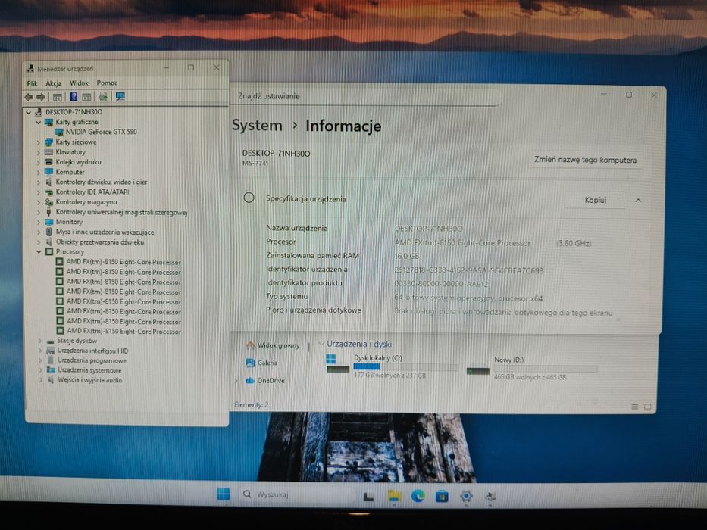
Task: Select Obiekty przetwarzania dźwięku tree item
Action: tap(100, 242)
